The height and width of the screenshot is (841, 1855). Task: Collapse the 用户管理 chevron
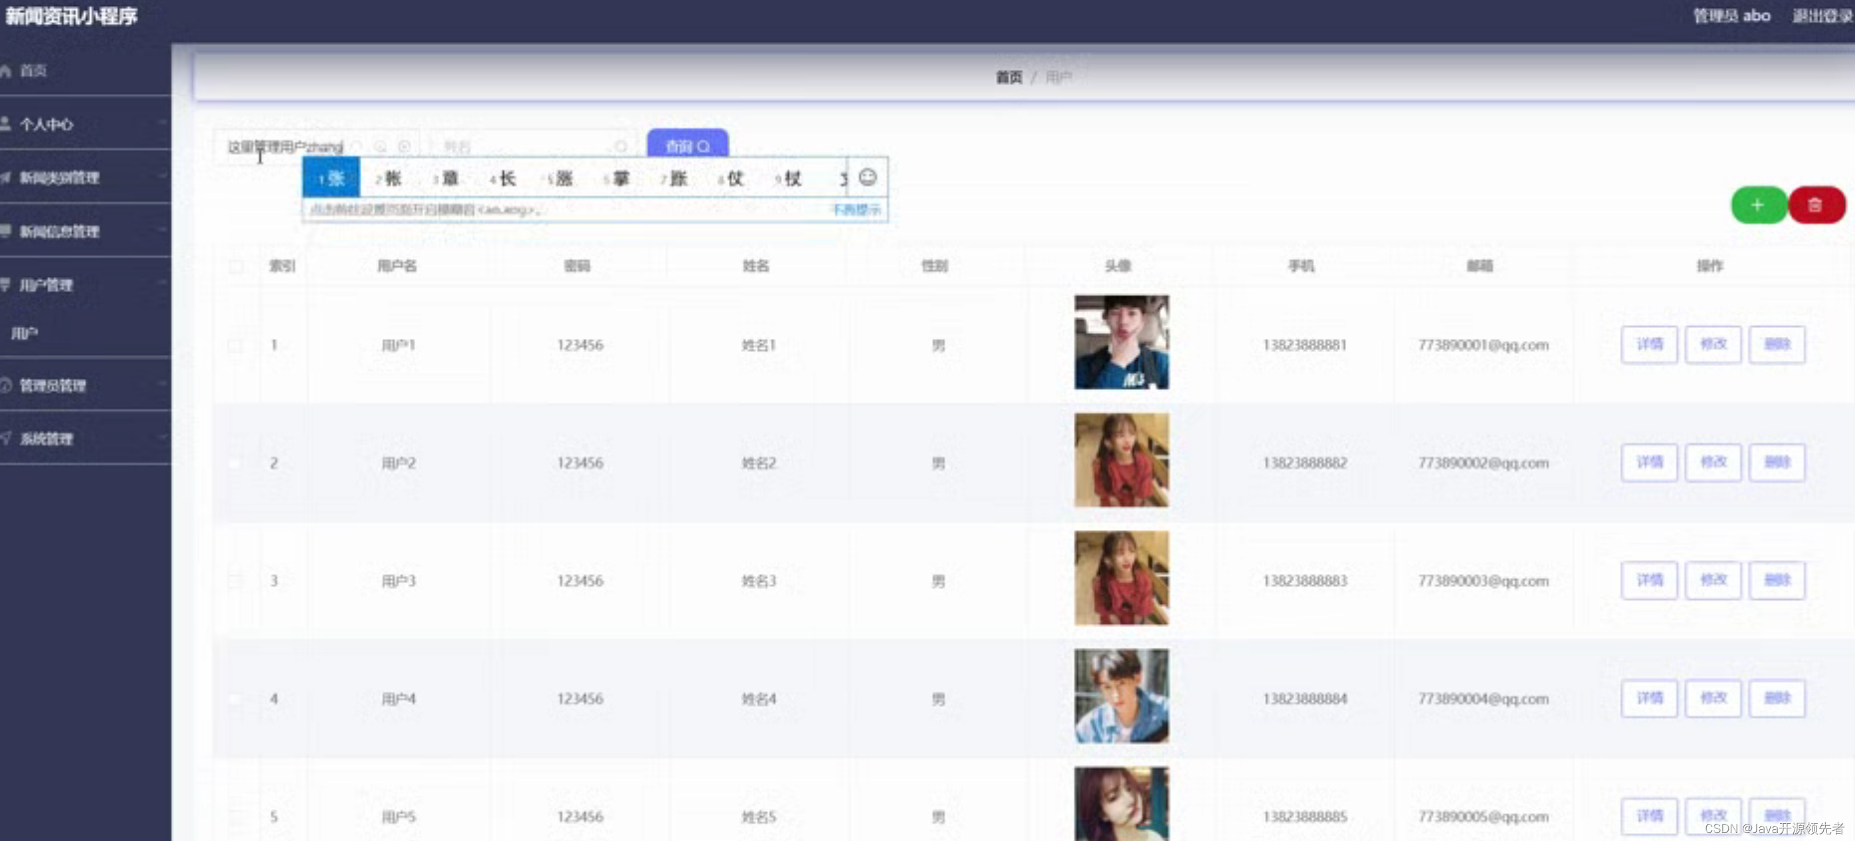click(x=161, y=284)
